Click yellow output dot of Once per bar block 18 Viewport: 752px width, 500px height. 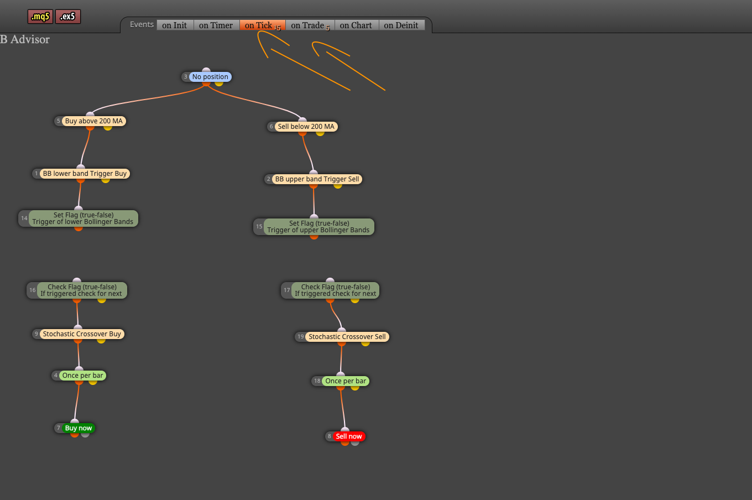point(355,387)
